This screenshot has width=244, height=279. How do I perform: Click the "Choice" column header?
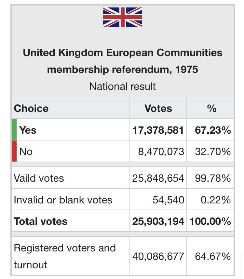(x=31, y=108)
